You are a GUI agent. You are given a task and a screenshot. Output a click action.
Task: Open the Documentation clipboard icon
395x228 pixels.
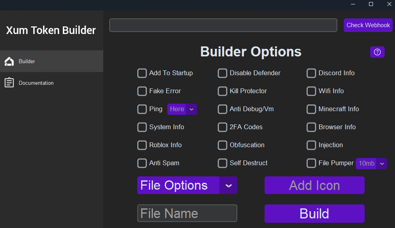coord(9,82)
